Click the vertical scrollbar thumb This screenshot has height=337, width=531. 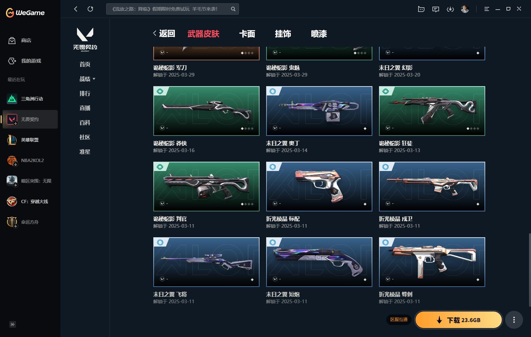(529, 270)
